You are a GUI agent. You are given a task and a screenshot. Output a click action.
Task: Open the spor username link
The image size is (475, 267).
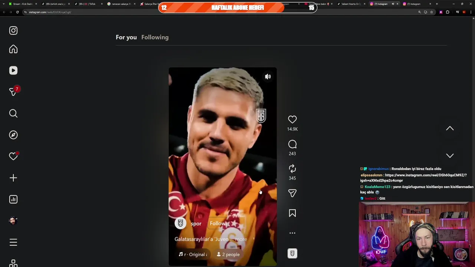196,224
